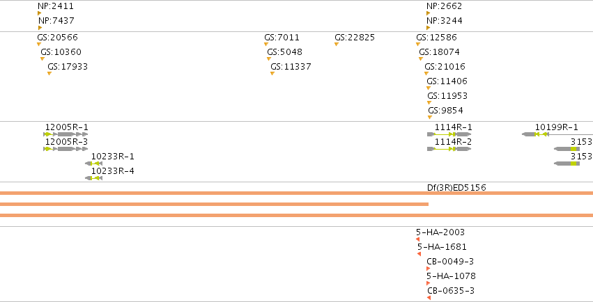Screen dimensions: 593x302
Task: Select the red arrow marker under 5-HA-1681
Action: click(x=419, y=254)
